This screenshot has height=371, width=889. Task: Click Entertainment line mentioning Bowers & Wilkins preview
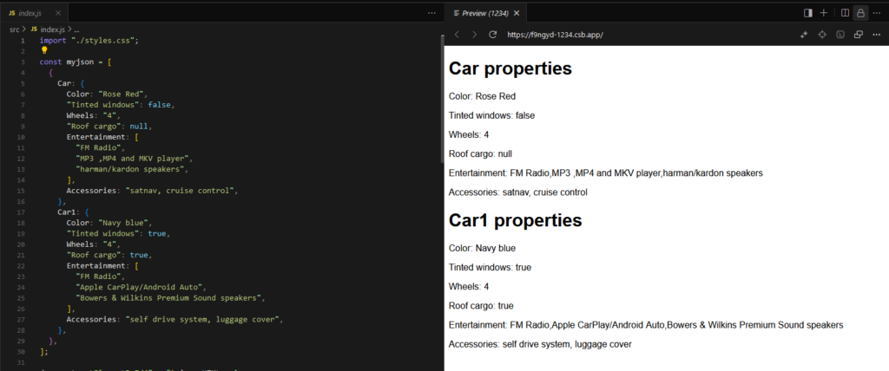click(646, 325)
